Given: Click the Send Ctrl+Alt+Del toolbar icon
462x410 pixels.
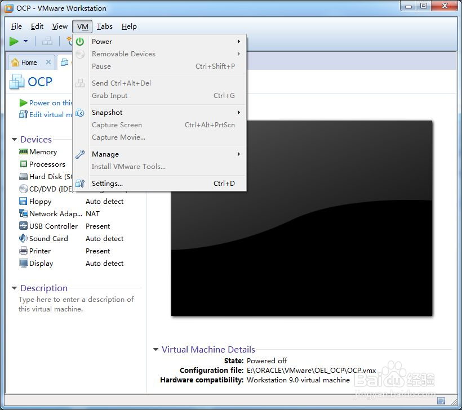Looking at the screenshot, I should (47, 41).
